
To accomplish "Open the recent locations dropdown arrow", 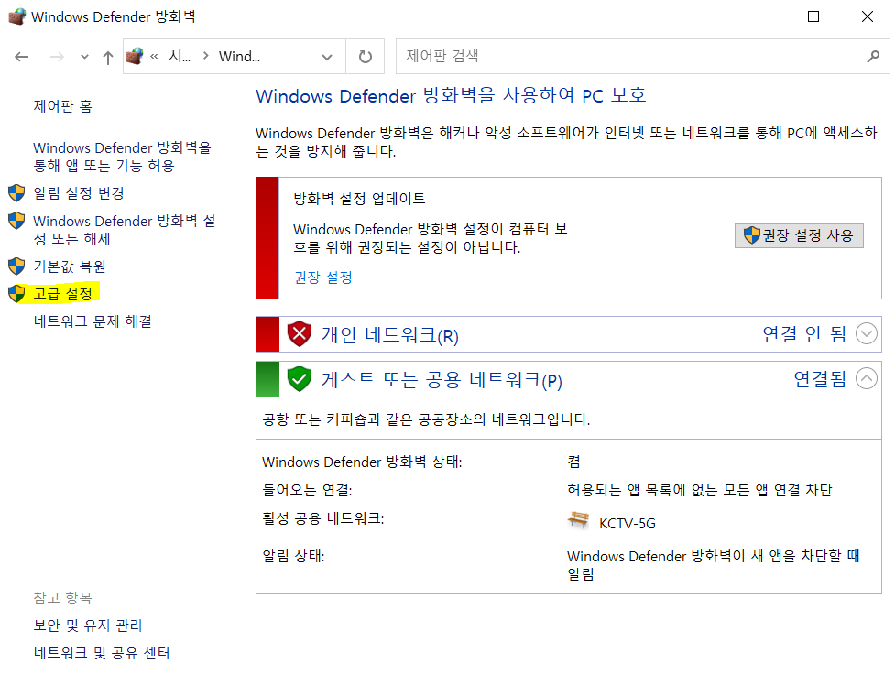I will click(84, 57).
